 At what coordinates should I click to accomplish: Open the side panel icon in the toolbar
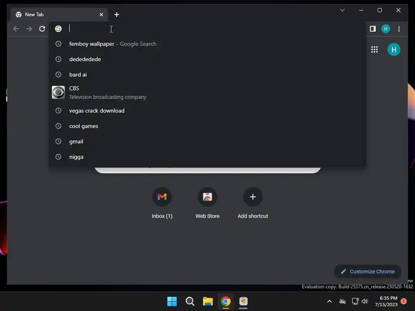pyautogui.click(x=373, y=29)
